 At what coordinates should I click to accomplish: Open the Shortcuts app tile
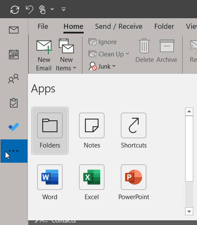click(134, 131)
